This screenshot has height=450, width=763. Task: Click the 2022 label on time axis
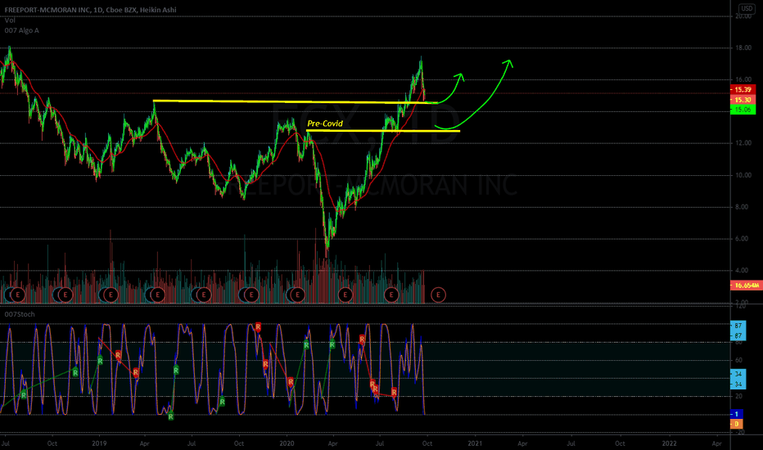click(670, 443)
